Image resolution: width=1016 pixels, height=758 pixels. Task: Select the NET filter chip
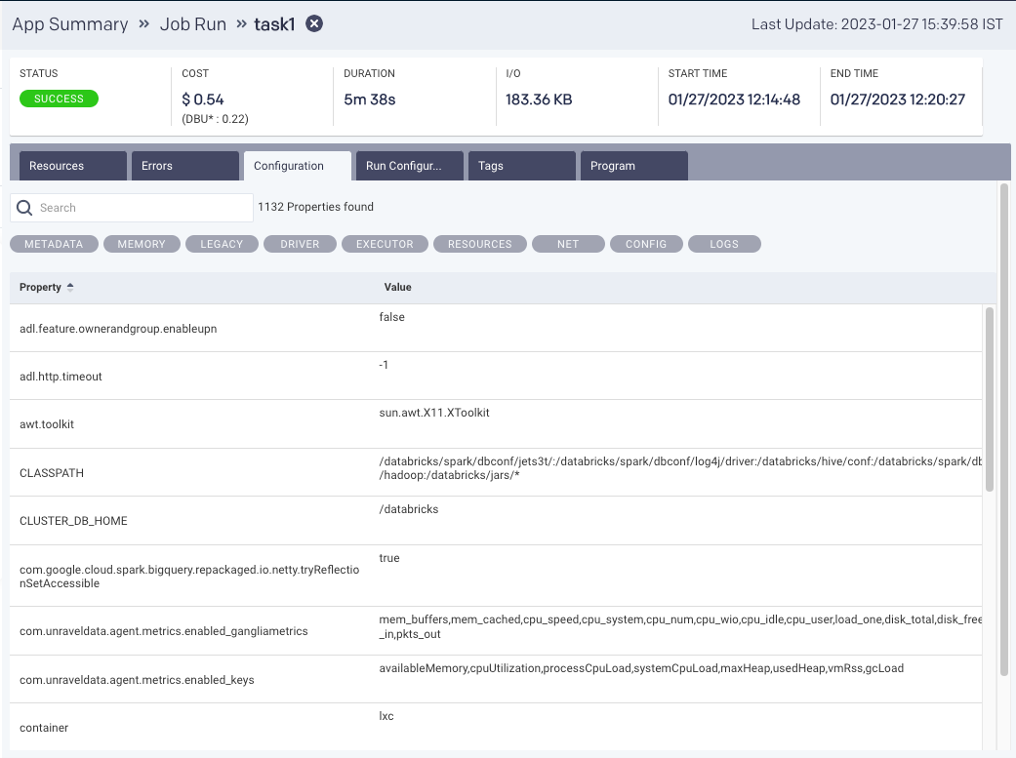coord(568,244)
